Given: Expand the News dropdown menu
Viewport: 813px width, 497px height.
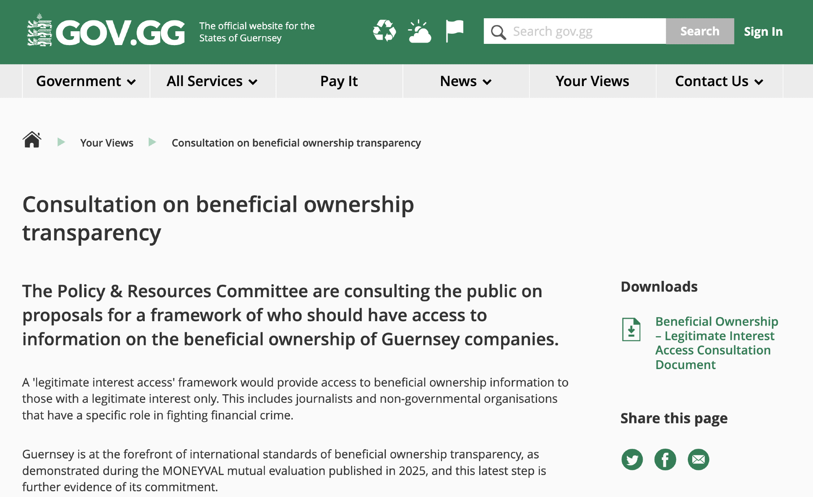Looking at the screenshot, I should click(466, 81).
